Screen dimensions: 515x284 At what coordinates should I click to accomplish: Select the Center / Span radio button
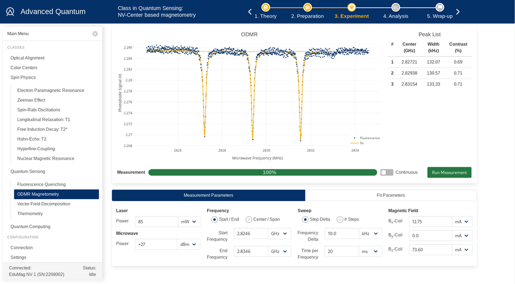pyautogui.click(x=249, y=219)
